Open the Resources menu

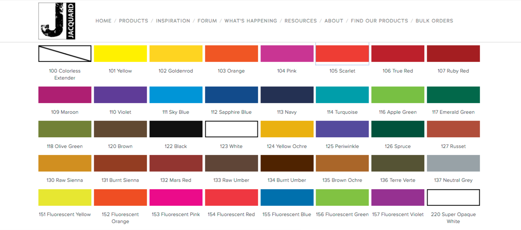click(301, 21)
